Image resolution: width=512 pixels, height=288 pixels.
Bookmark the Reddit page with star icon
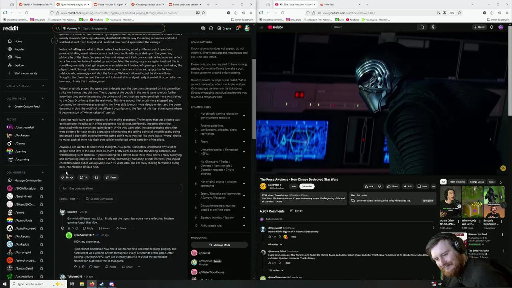pyautogui.click(x=203, y=13)
